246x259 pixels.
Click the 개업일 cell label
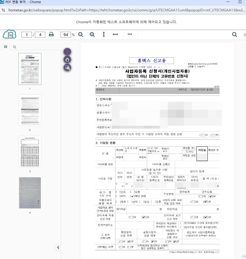coord(202,150)
